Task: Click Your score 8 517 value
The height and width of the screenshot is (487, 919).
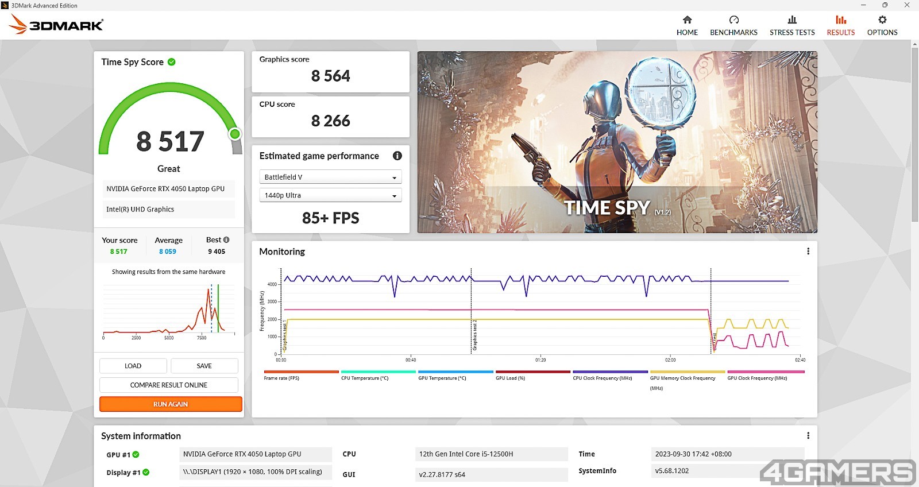Action: tap(119, 252)
